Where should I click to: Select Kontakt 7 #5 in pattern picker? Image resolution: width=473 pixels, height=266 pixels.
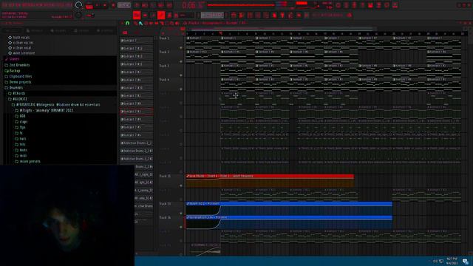(x=137, y=127)
